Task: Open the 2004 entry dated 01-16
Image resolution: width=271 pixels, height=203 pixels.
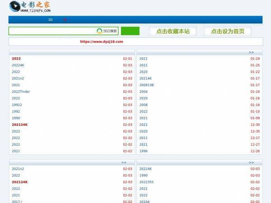Action: click(x=144, y=92)
